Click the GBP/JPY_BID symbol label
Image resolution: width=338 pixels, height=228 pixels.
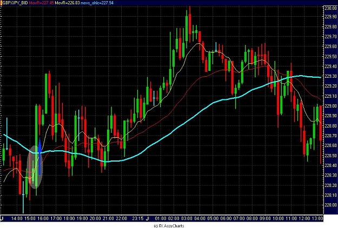tap(15, 3)
